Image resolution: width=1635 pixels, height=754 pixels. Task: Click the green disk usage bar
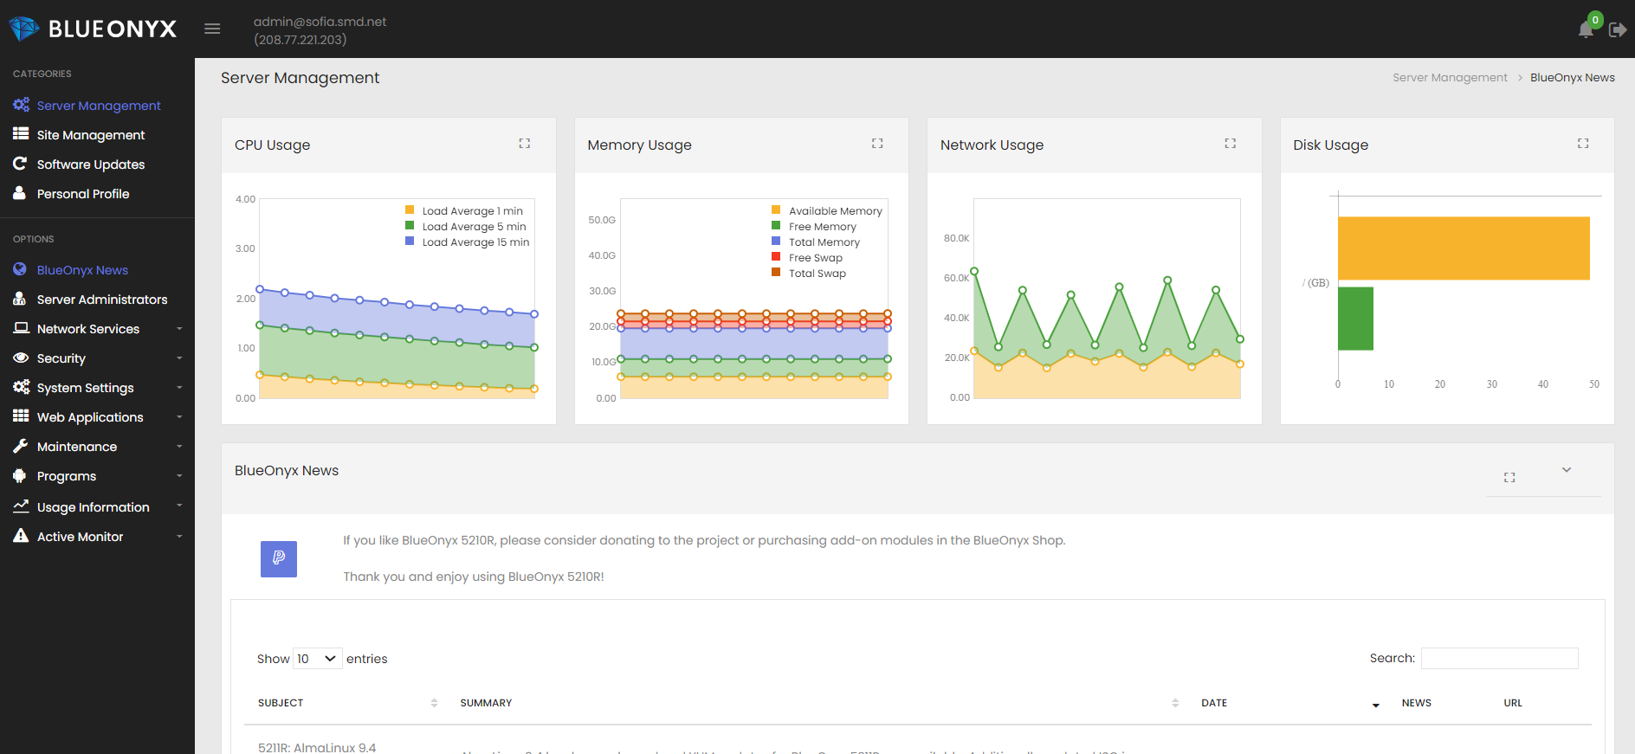pos(1355,319)
